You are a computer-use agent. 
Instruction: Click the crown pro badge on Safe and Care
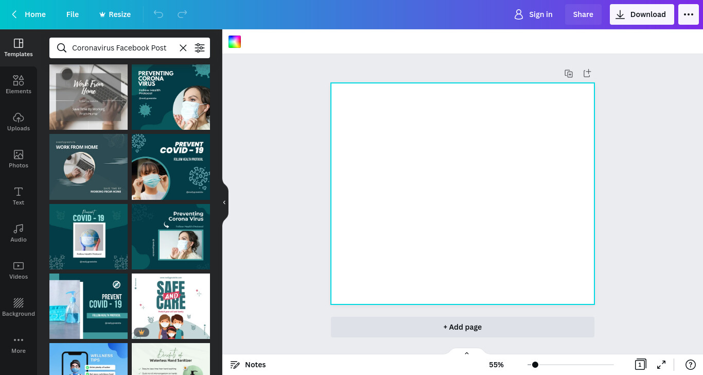pos(142,332)
